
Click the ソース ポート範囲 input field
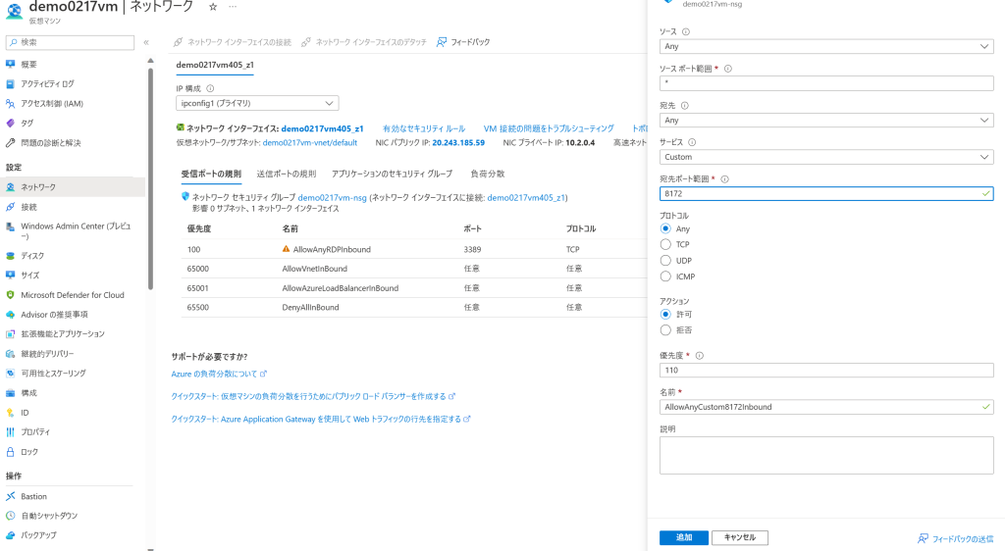[826, 83]
